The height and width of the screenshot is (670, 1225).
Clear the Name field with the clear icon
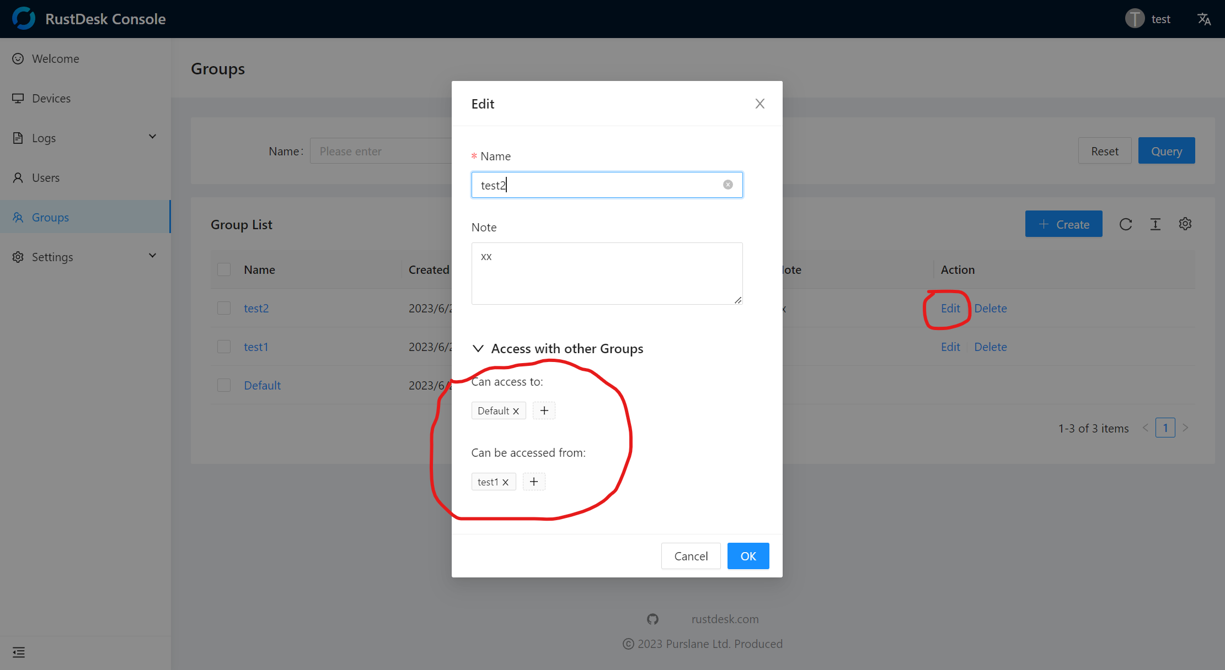(728, 185)
